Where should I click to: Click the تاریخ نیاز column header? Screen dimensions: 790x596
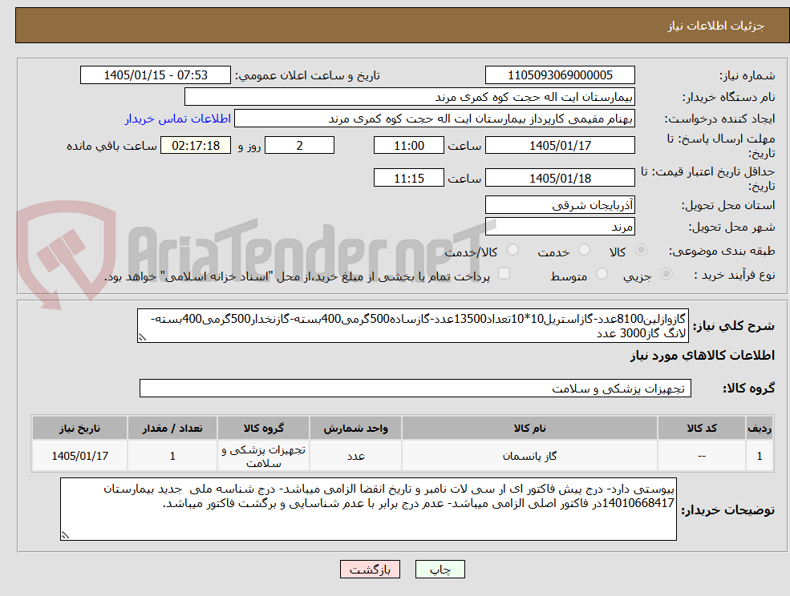pos(79,428)
